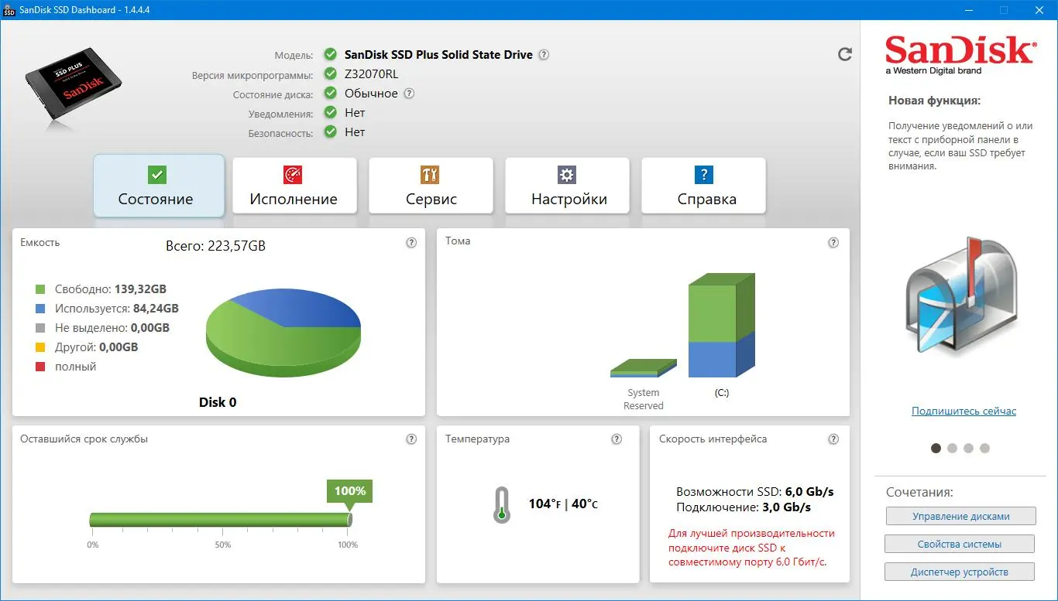Open Свойства системы via its button

coord(960,544)
